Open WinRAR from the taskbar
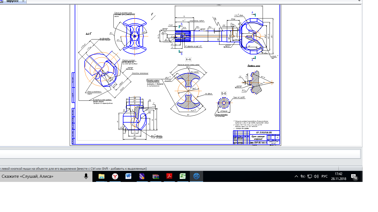Screen dimensions: 378x212 coord(156,176)
